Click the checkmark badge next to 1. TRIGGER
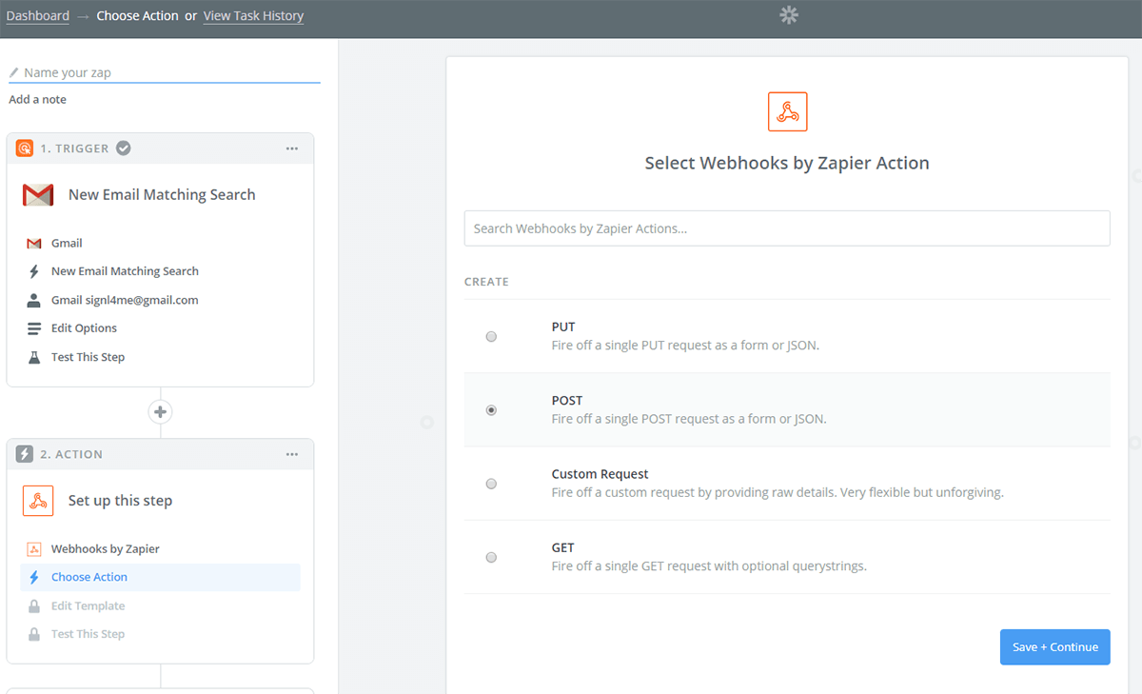The height and width of the screenshot is (694, 1142). [124, 148]
